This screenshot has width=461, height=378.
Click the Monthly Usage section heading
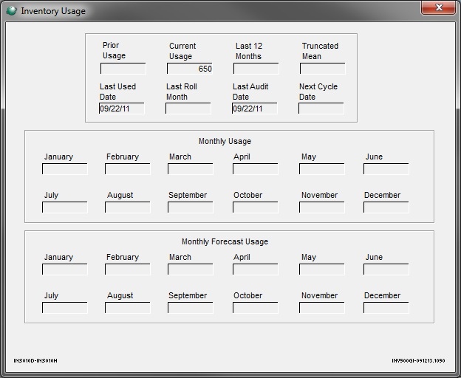click(x=225, y=141)
